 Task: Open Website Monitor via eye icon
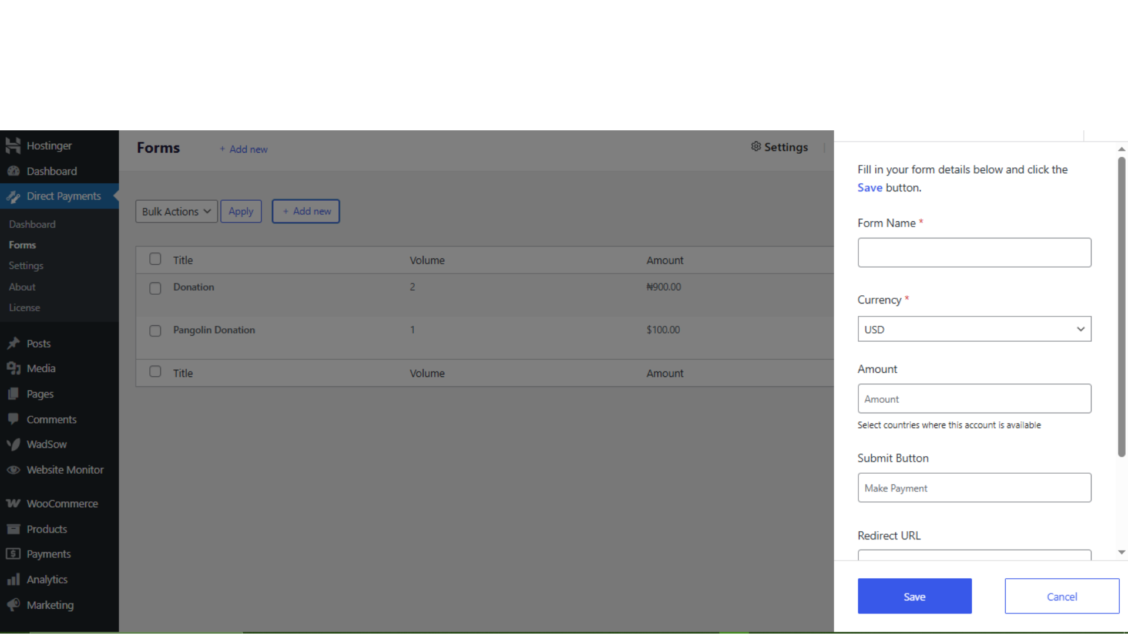[13, 470]
